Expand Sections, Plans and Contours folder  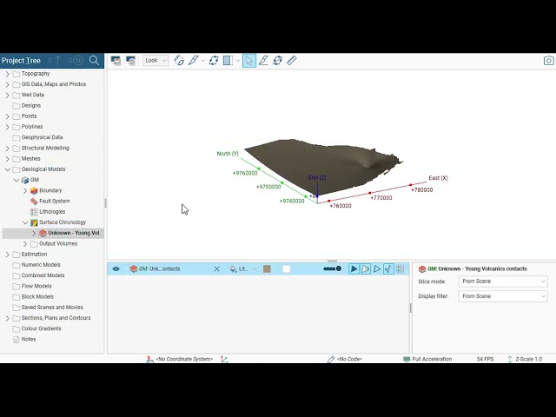[x=8, y=319]
